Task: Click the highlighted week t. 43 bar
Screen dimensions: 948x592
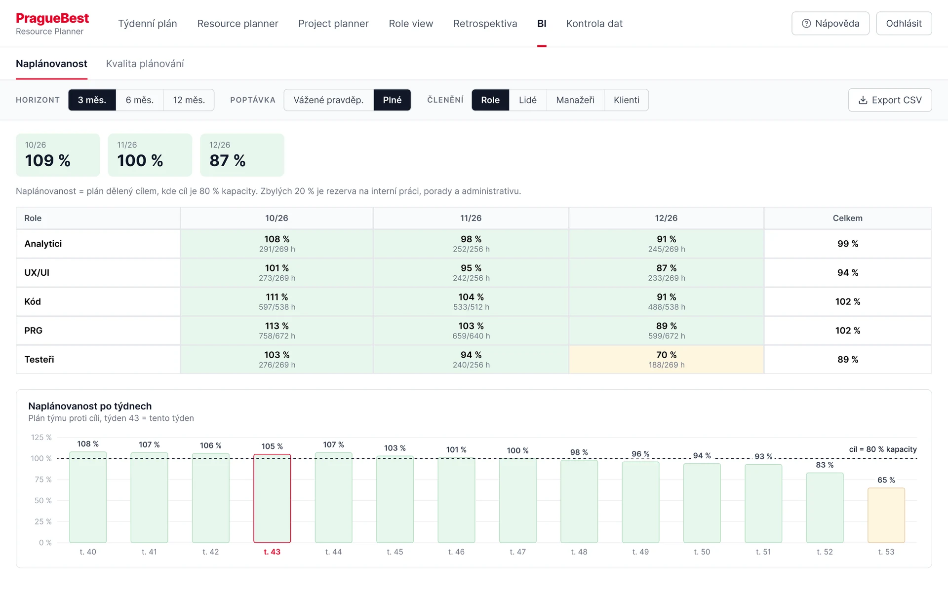Action: pos(272,498)
